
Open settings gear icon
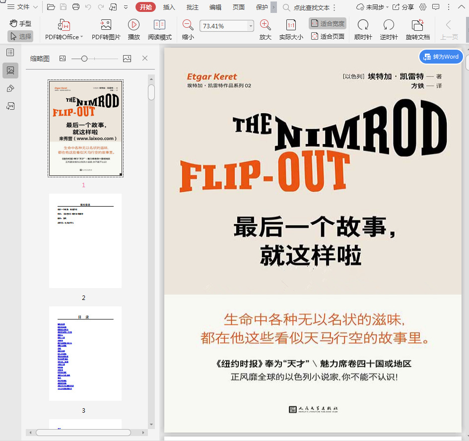point(423,7)
